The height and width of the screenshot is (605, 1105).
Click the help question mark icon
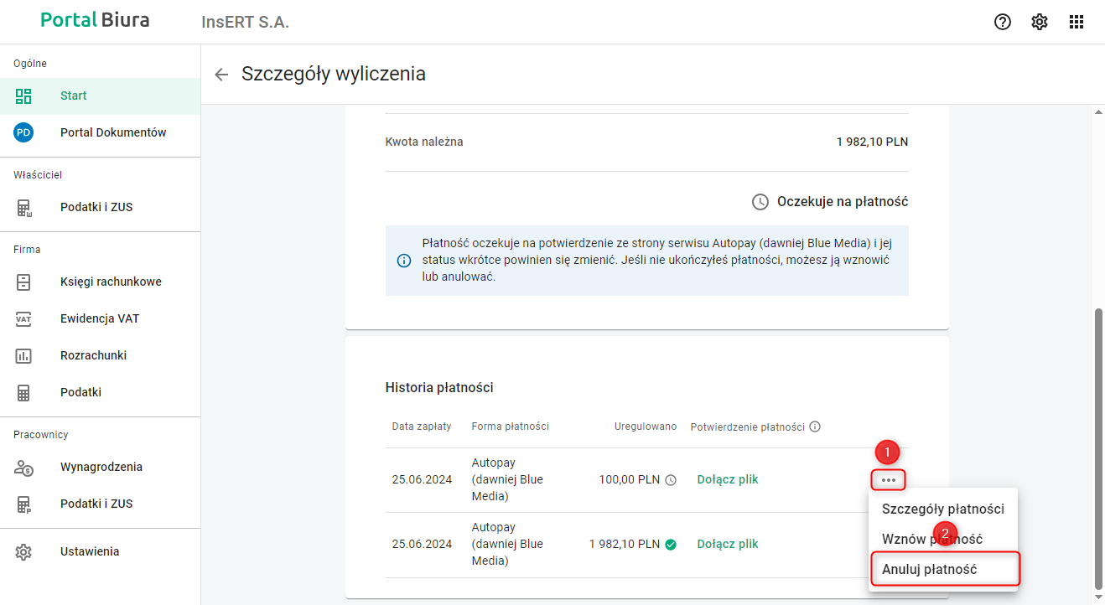[x=1003, y=23]
